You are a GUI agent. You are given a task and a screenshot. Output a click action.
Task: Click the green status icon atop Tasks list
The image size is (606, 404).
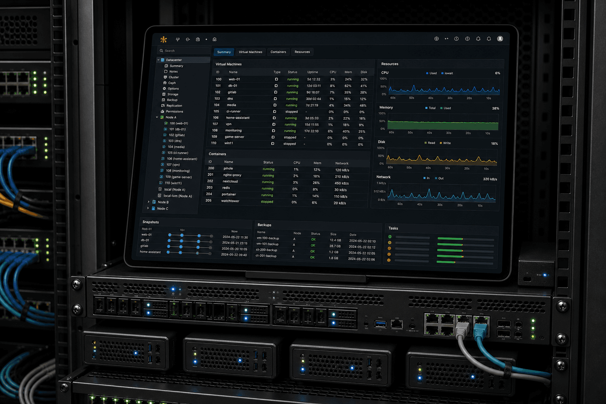click(390, 237)
